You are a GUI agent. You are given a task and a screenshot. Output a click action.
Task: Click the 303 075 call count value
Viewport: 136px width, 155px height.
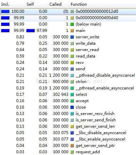tap(61, 133)
